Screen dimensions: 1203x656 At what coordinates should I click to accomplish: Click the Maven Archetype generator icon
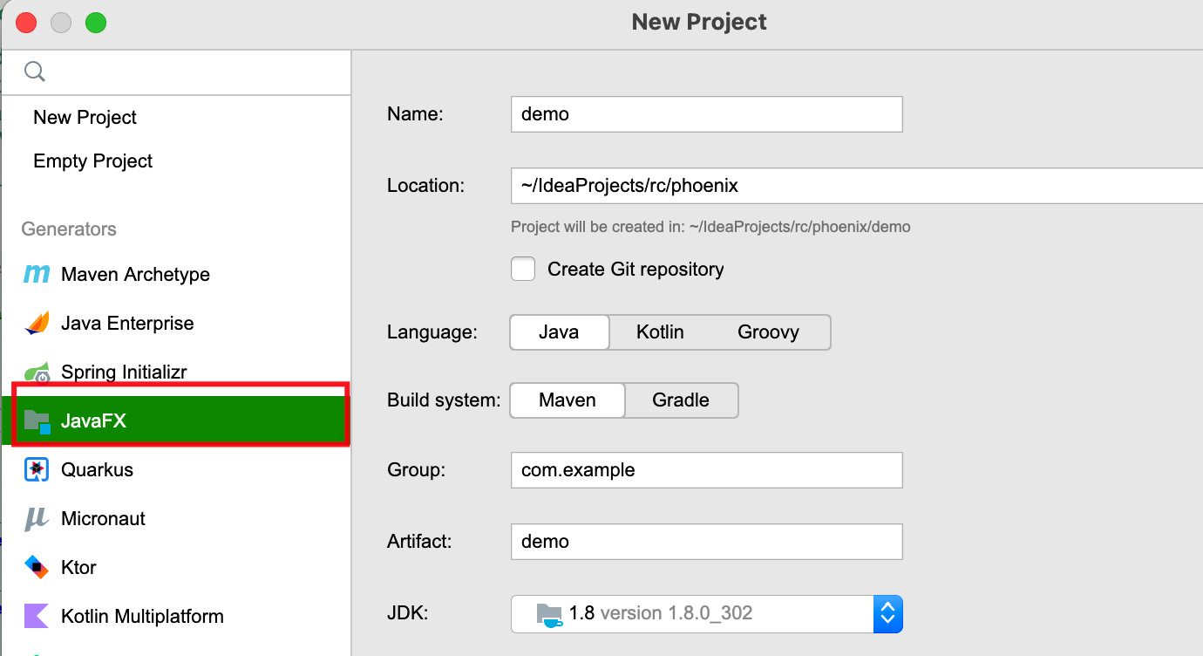click(37, 274)
